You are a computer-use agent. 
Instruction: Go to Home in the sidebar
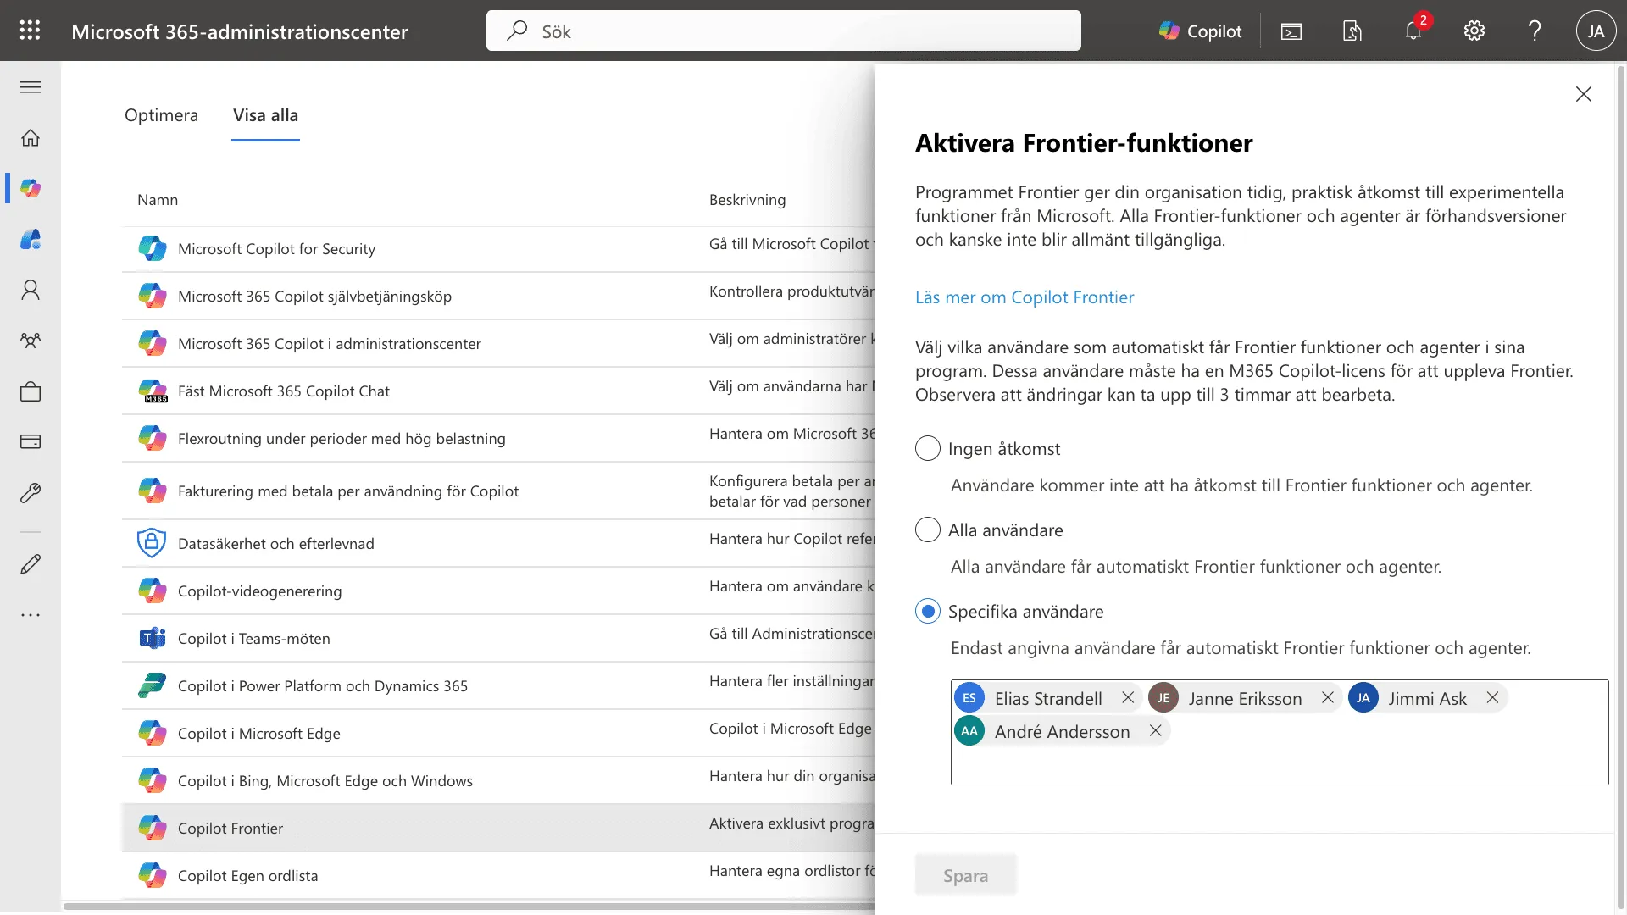(31, 138)
